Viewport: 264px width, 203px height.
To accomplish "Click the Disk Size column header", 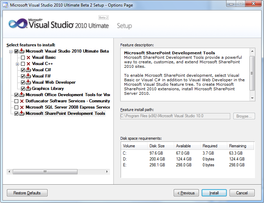I will 161,146.
